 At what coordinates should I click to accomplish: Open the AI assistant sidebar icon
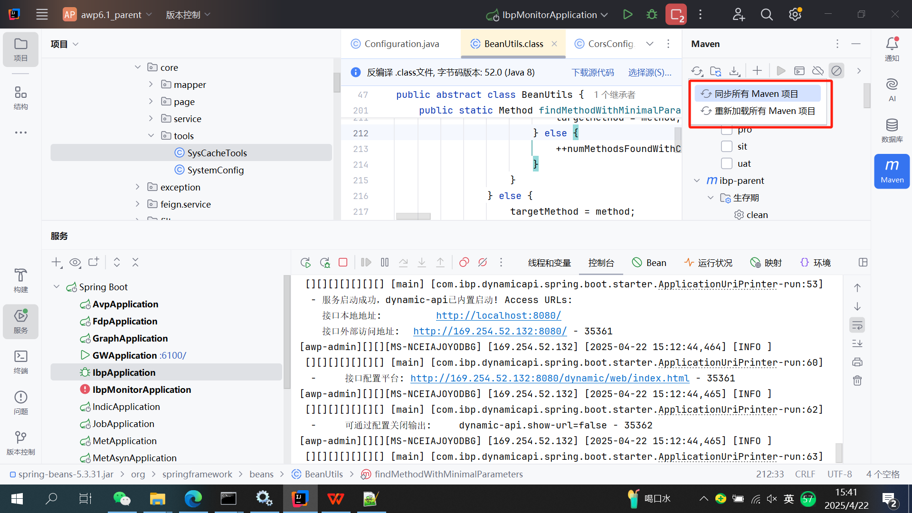point(892,89)
